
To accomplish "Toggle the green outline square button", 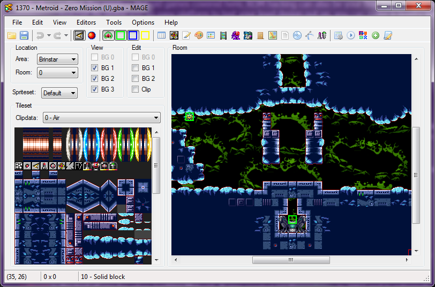I will point(121,35).
